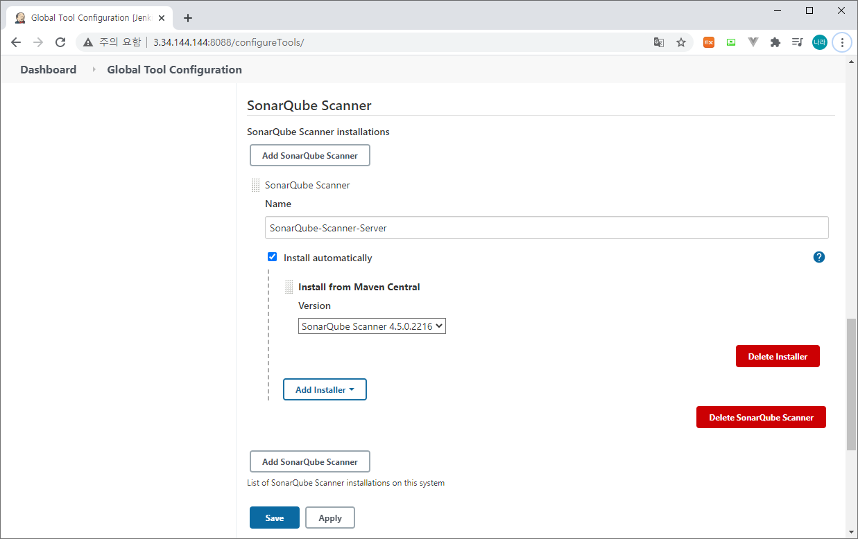Click the gray V-shaped extension icon
The width and height of the screenshot is (858, 539).
tap(753, 42)
